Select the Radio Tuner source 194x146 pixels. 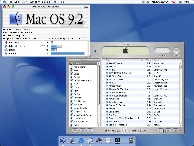[79, 67]
